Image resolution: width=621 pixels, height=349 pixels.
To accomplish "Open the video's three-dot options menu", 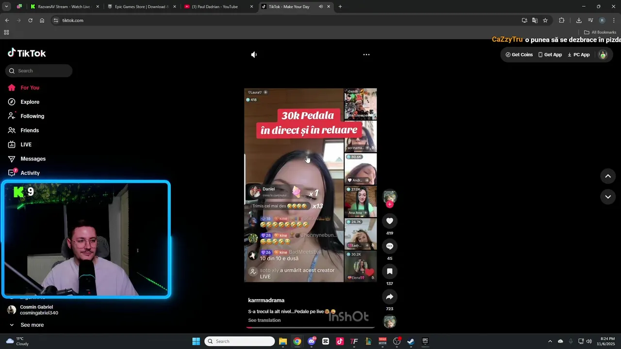I will point(366,55).
